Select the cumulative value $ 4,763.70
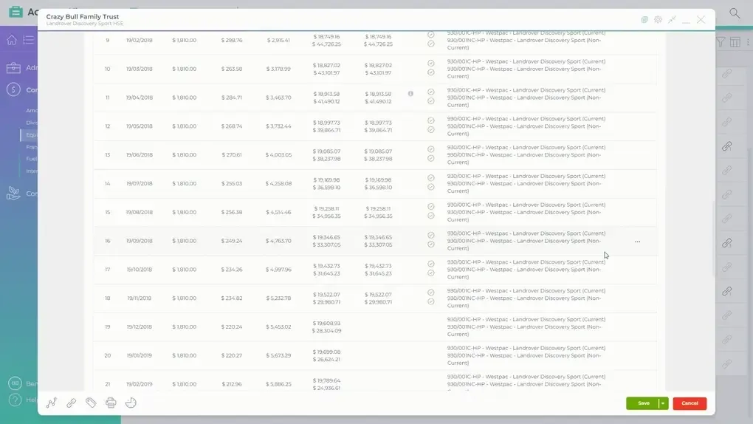753x424 pixels. point(278,241)
